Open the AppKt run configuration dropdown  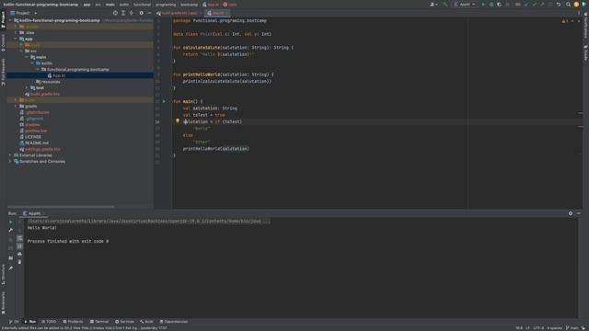[465, 5]
